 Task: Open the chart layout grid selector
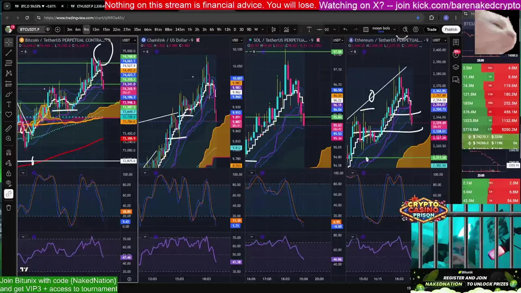tap(366, 29)
